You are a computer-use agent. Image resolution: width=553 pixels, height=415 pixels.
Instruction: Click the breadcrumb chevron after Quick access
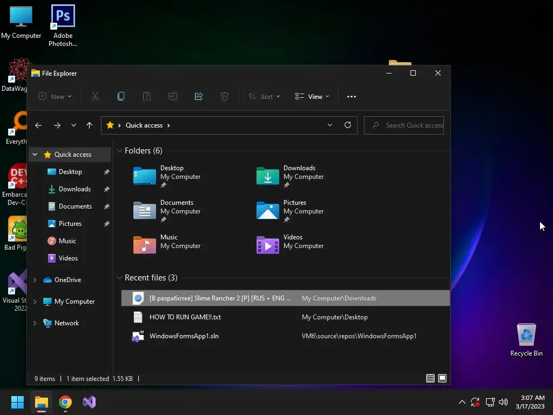(x=168, y=125)
